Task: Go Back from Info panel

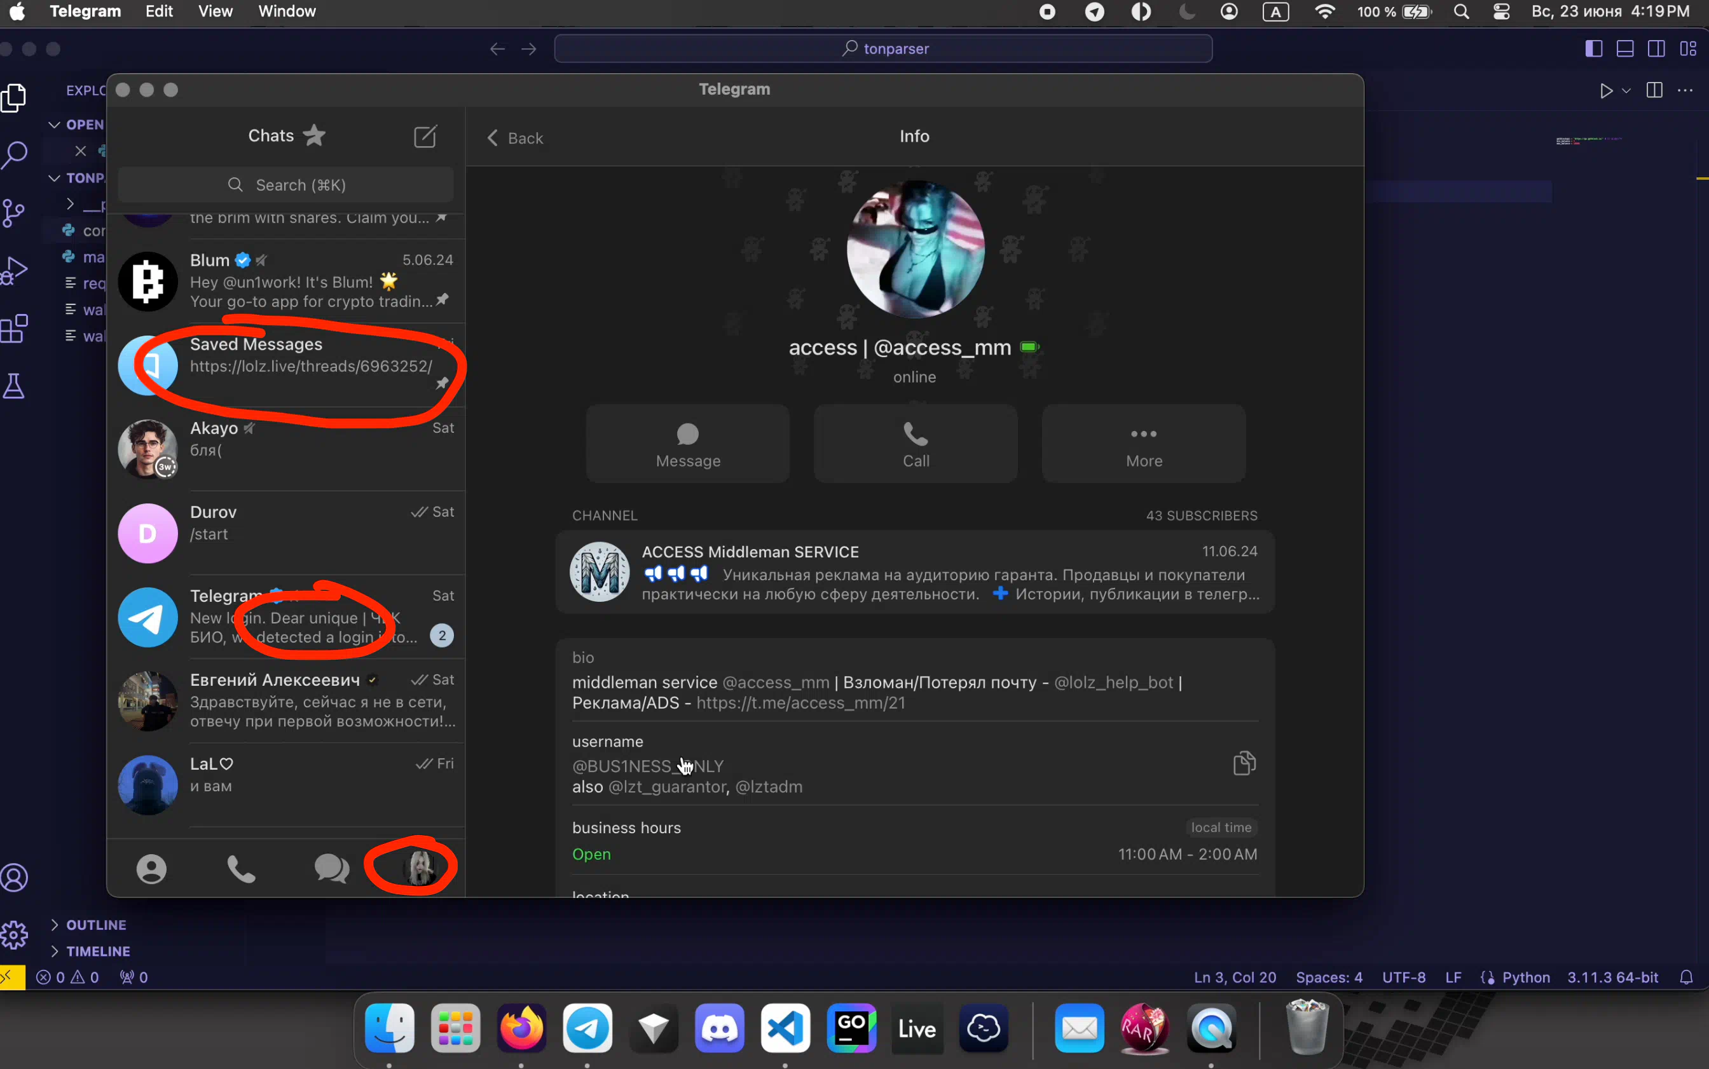Action: pyautogui.click(x=515, y=138)
